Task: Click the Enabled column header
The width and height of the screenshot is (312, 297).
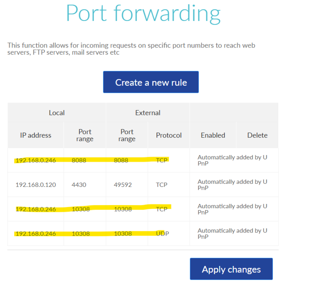Action: point(213,135)
